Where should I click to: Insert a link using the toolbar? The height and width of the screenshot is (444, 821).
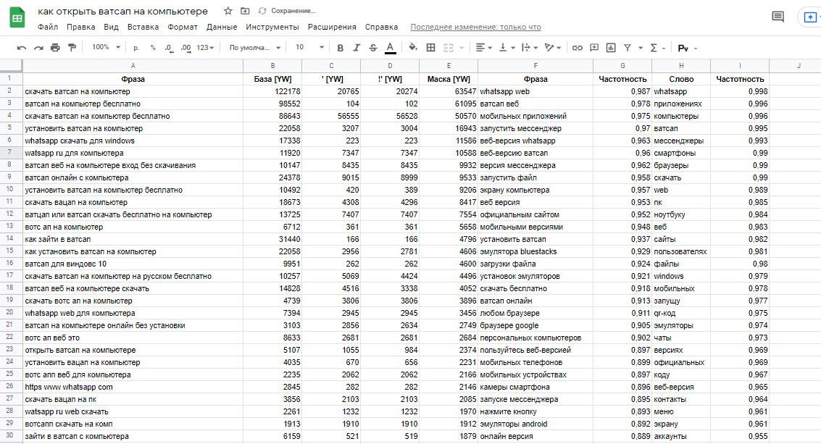577,48
